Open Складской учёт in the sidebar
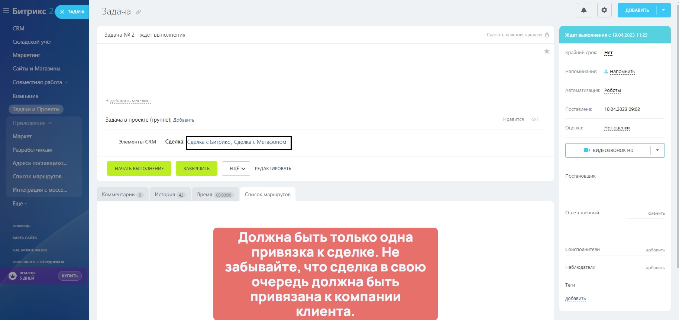Image resolution: width=692 pixels, height=320 pixels. coord(32,42)
